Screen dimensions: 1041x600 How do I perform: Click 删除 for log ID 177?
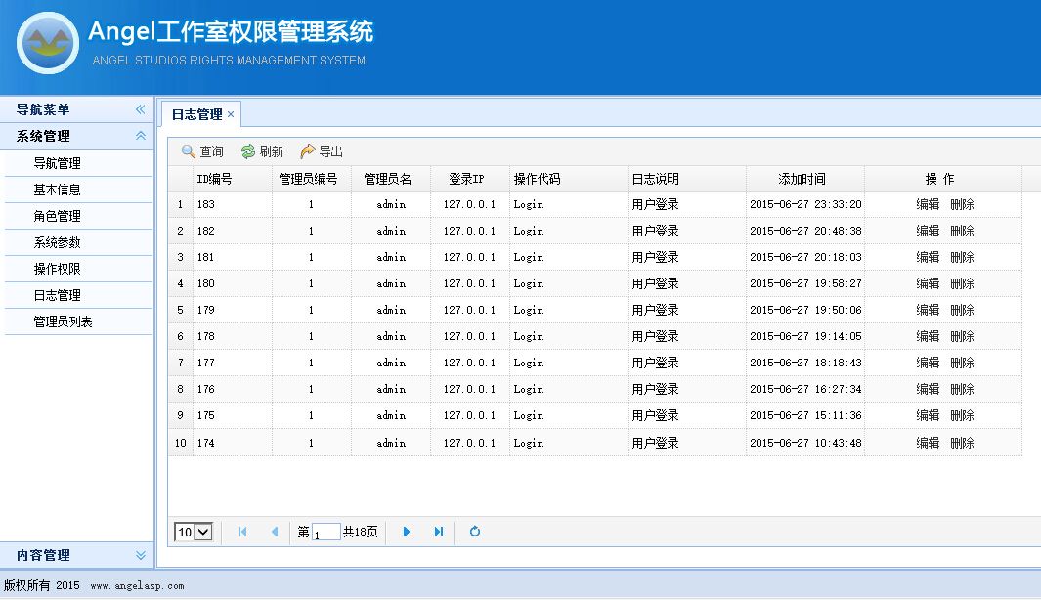962,364
